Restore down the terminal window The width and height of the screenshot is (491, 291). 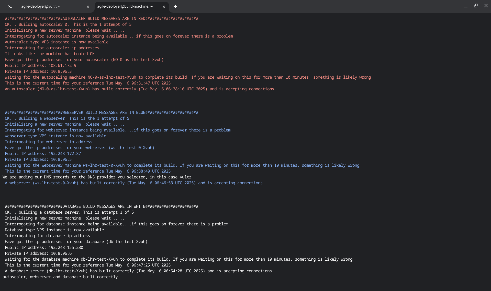click(x=476, y=6)
